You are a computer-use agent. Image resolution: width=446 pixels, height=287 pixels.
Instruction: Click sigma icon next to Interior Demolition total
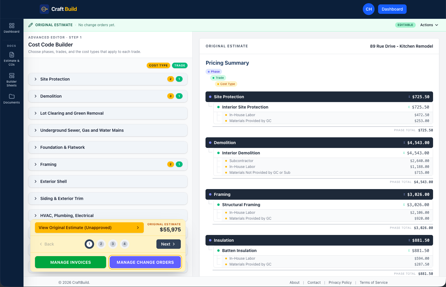[x=404, y=153]
